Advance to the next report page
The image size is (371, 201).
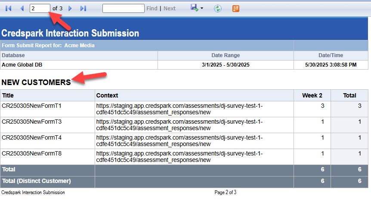(71, 8)
